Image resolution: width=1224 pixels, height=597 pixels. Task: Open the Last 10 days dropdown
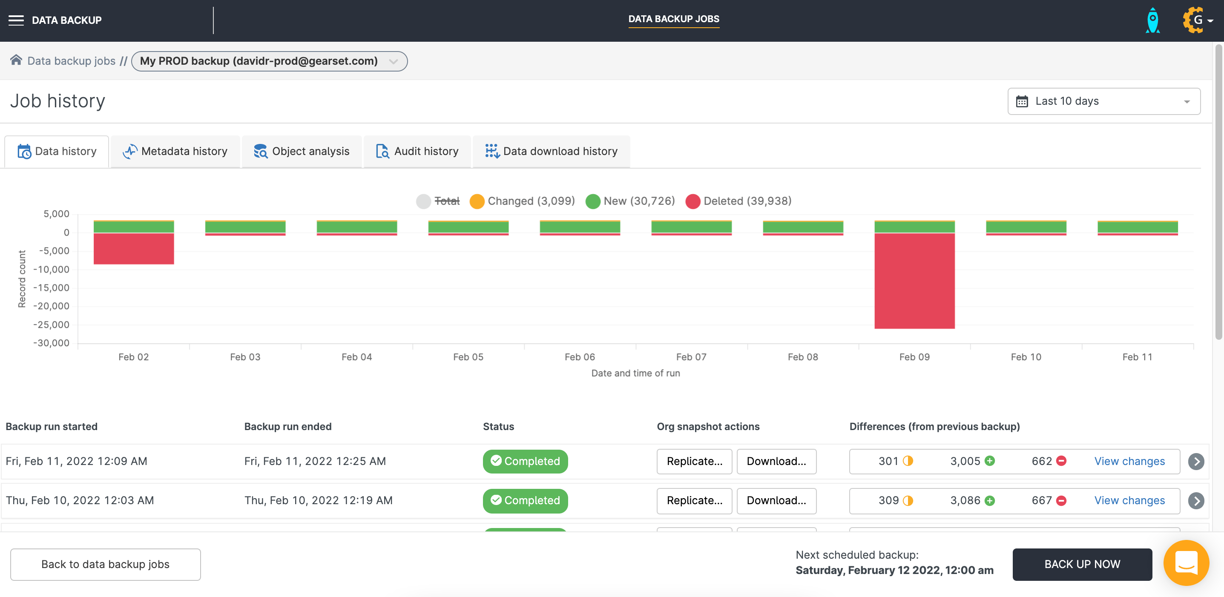[x=1103, y=101]
